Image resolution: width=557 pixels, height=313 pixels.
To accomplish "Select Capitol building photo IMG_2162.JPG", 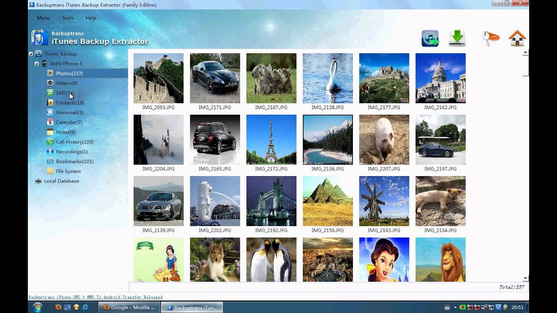I will point(440,78).
